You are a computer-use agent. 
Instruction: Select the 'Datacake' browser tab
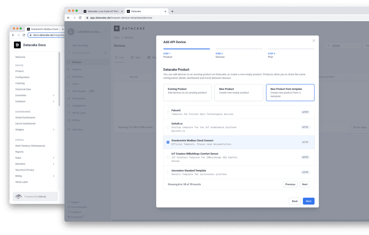pyautogui.click(x=146, y=11)
